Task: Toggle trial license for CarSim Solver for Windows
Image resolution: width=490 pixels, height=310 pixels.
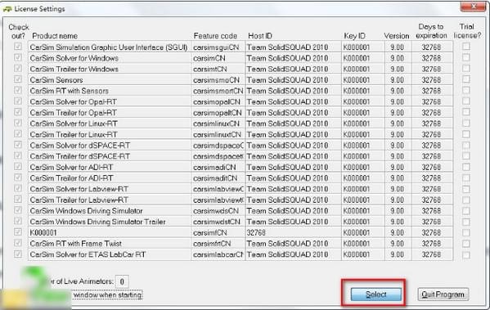Action: [x=466, y=57]
